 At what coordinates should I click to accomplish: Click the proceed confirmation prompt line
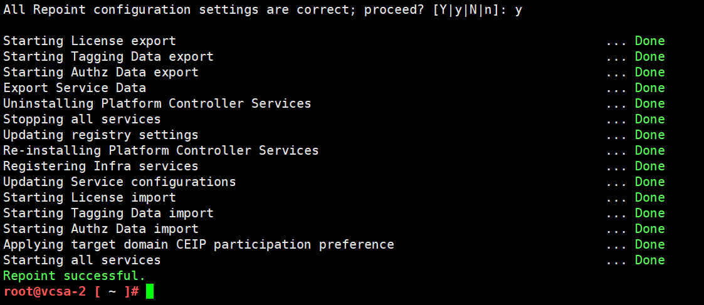(263, 10)
